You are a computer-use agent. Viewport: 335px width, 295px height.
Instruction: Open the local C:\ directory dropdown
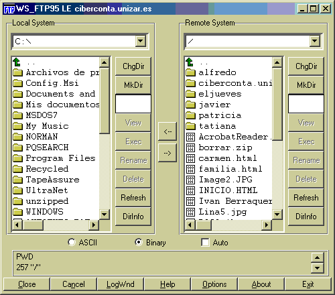(x=141, y=41)
